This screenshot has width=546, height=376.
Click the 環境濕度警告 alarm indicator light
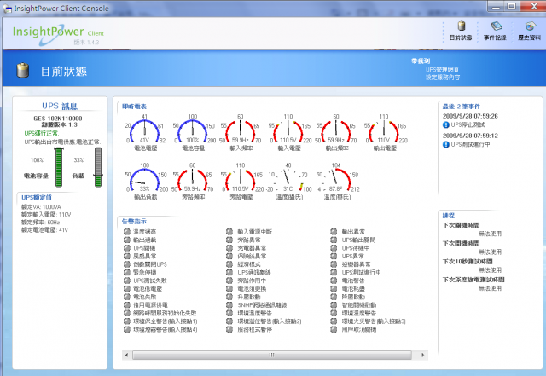(334, 313)
